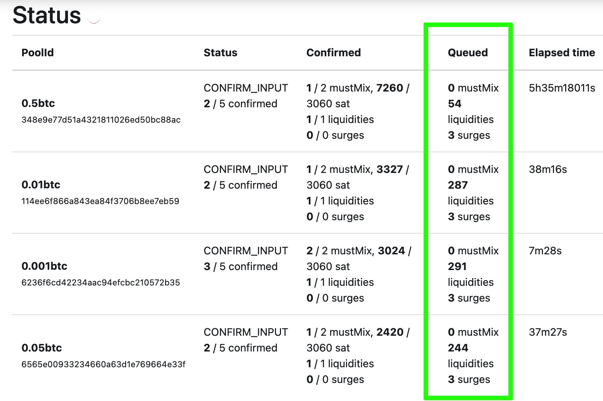Click the 244 liquidities queued value
This screenshot has width=603, height=401.
tap(471, 356)
